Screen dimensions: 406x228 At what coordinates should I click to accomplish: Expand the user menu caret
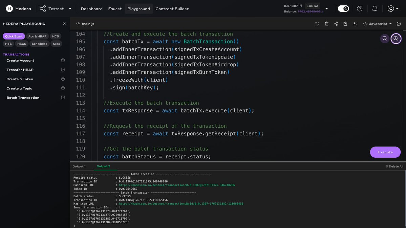(397, 9)
